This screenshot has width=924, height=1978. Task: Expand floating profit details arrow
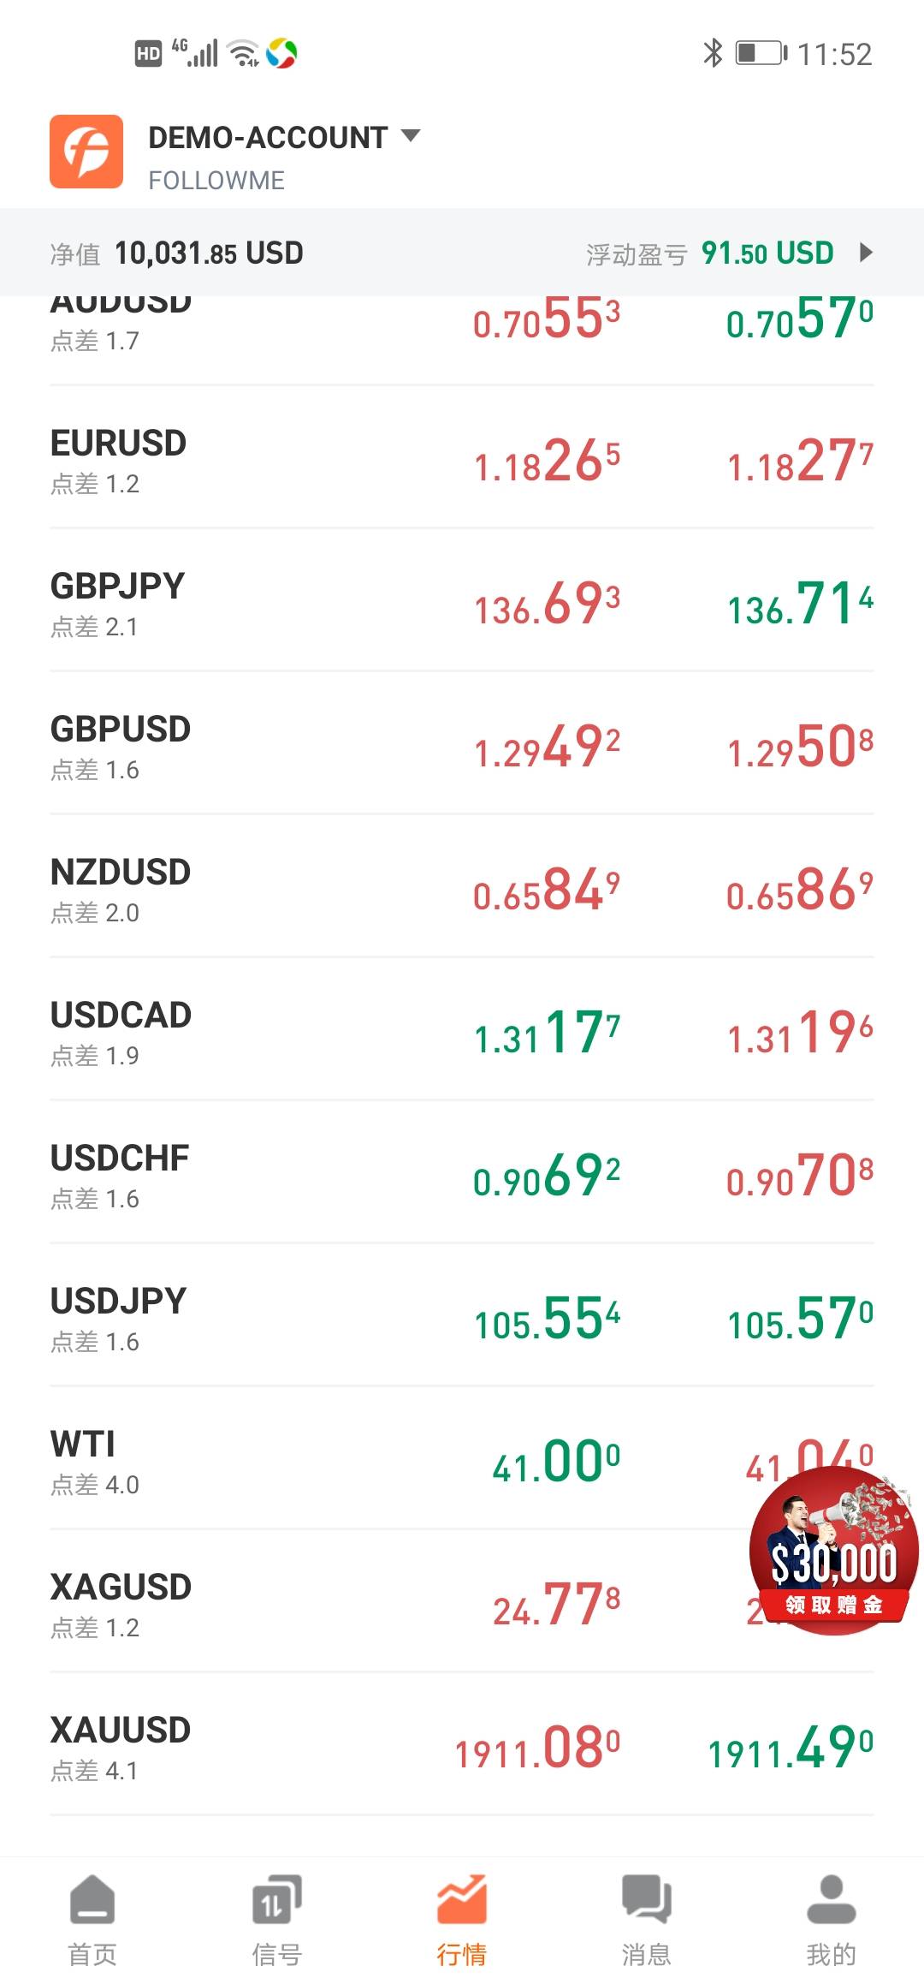pos(866,253)
